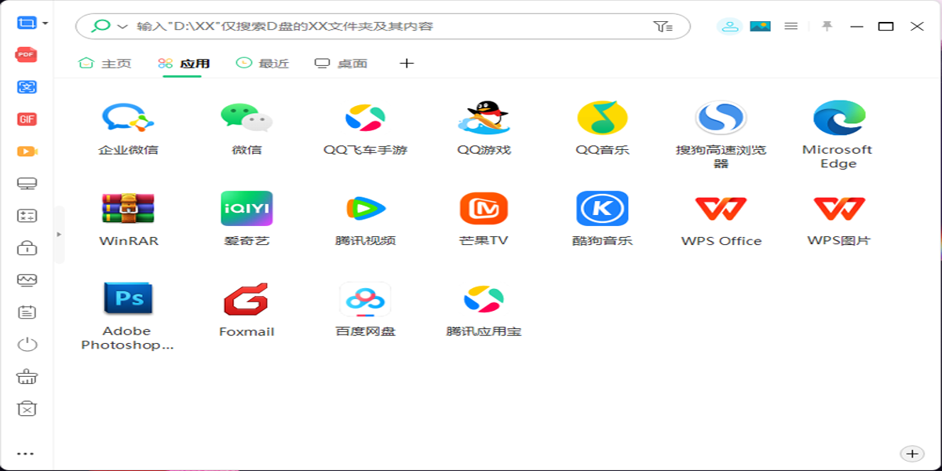Switch to the 桌面 tab
Image resolution: width=942 pixels, height=471 pixels.
(341, 64)
